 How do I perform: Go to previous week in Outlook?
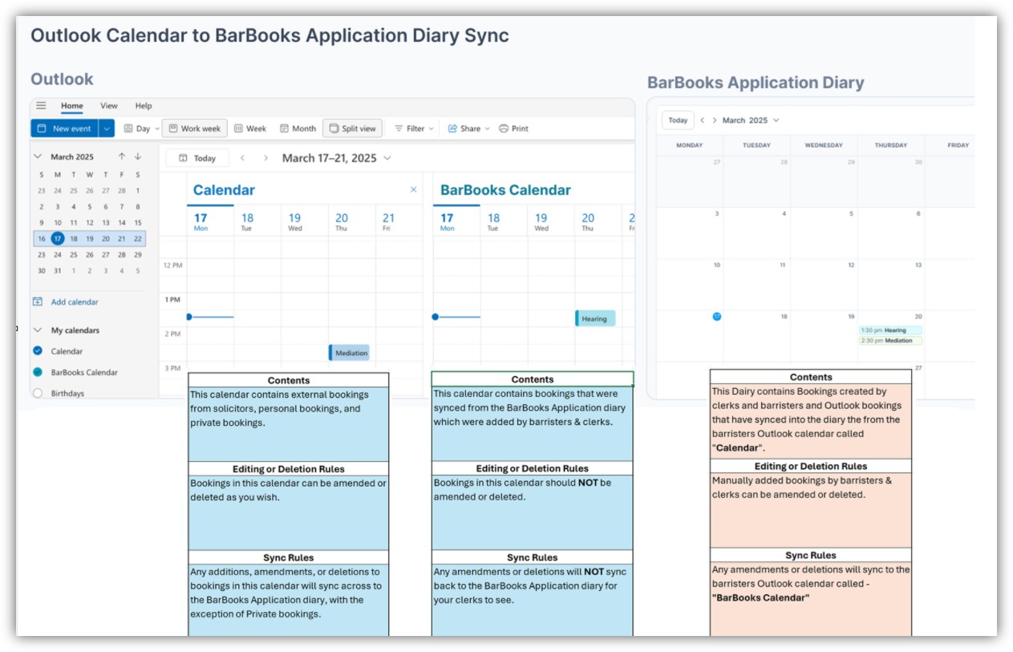(x=242, y=158)
